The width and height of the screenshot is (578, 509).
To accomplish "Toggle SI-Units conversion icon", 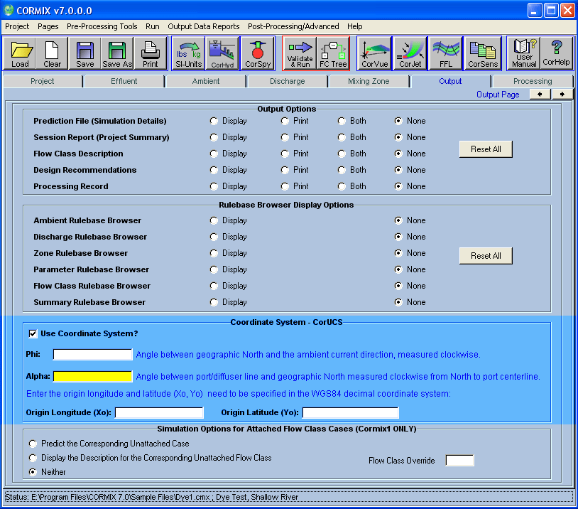I will [188, 53].
